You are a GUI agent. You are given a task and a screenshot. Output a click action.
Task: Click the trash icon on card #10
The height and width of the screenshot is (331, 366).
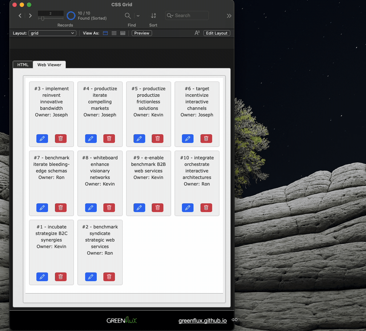(x=206, y=208)
